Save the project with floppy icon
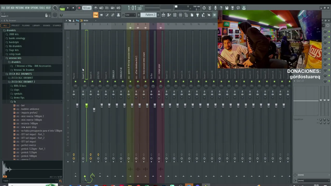331x186 pixels. (x=227, y=8)
